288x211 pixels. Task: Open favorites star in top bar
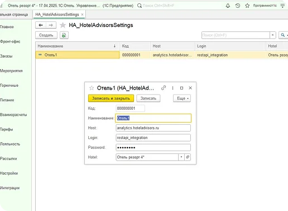pyautogui.click(x=247, y=6)
